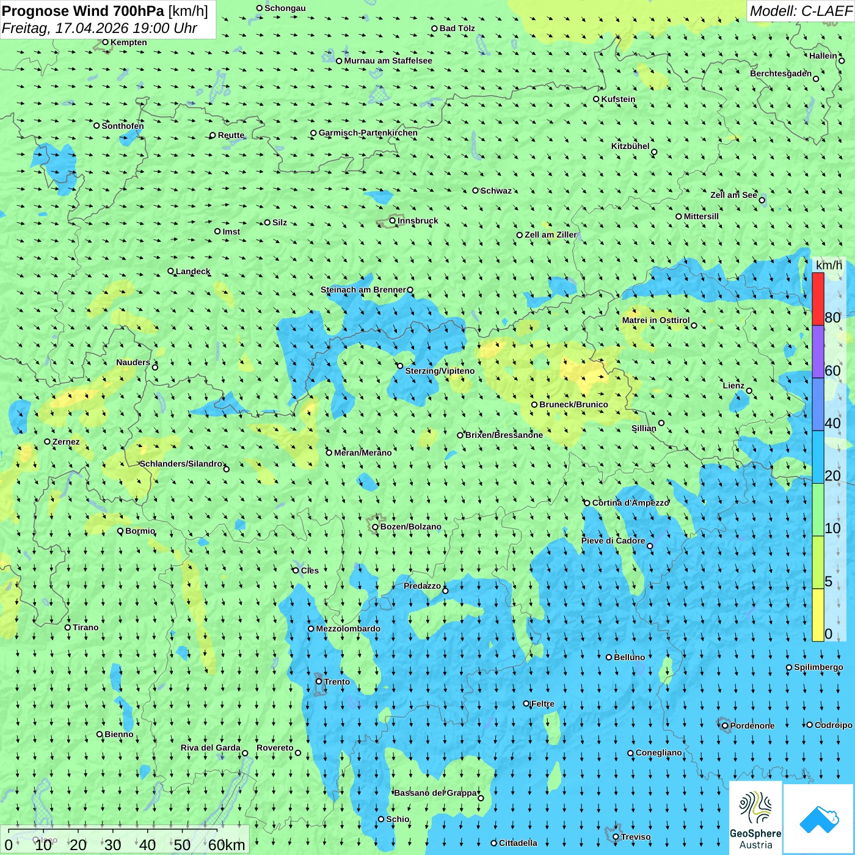Click the red 80 km/h legend color
Image resolution: width=855 pixels, height=855 pixels.
(818, 299)
